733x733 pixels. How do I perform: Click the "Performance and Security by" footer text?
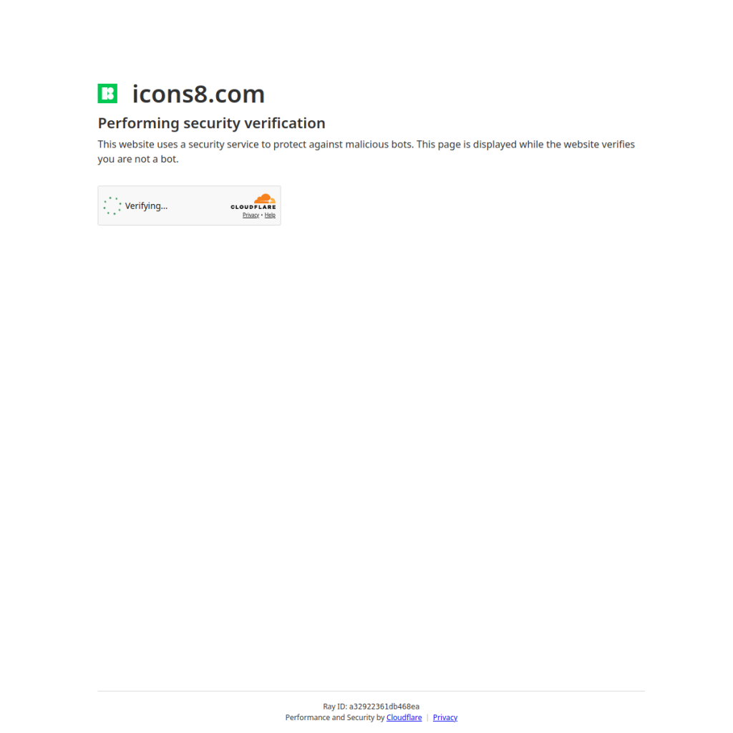(335, 717)
